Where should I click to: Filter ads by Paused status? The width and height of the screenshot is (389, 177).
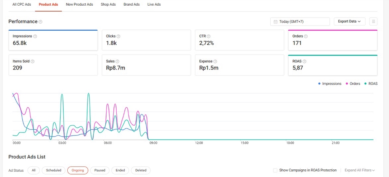point(100,171)
